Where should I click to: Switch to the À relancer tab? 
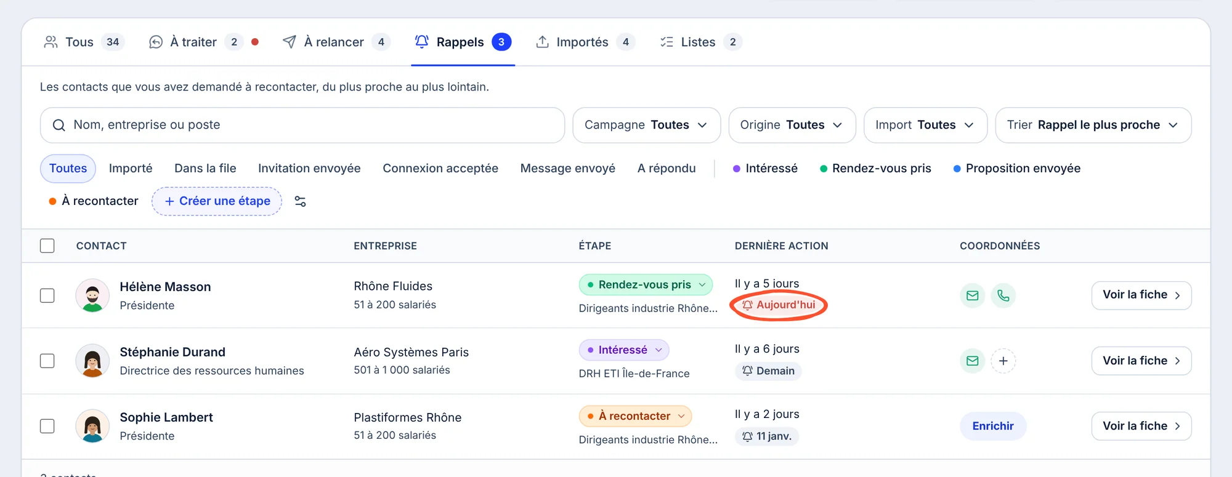[336, 42]
